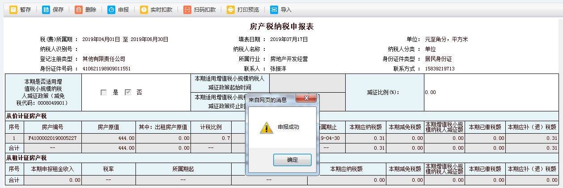Click the 申报 declare icon

111,9
